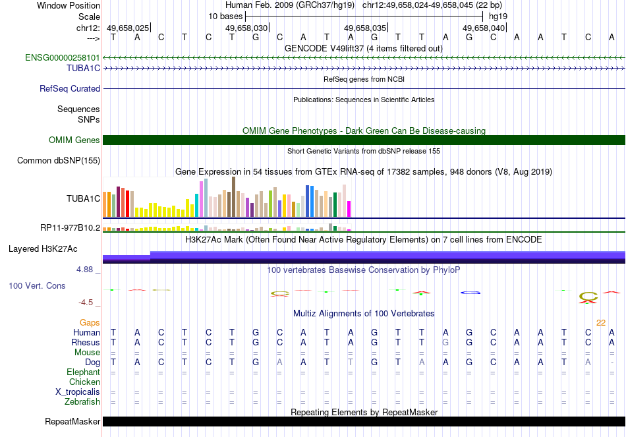Click the green ENSG00000258101 arrowed gene line
Screen dimensions: 626x437
coord(364,58)
